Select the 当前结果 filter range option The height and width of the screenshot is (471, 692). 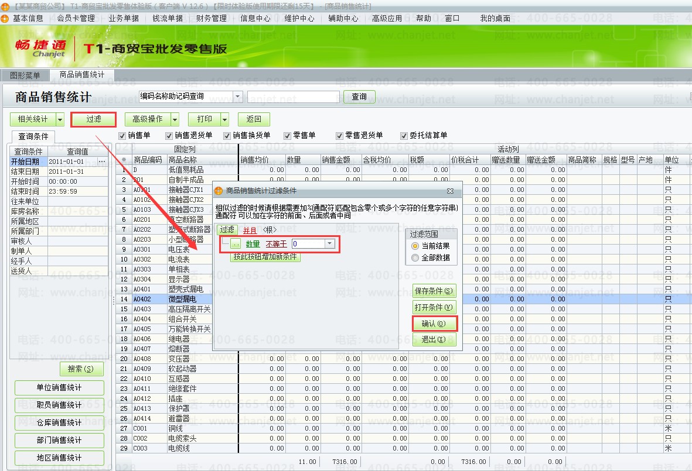[415, 246]
